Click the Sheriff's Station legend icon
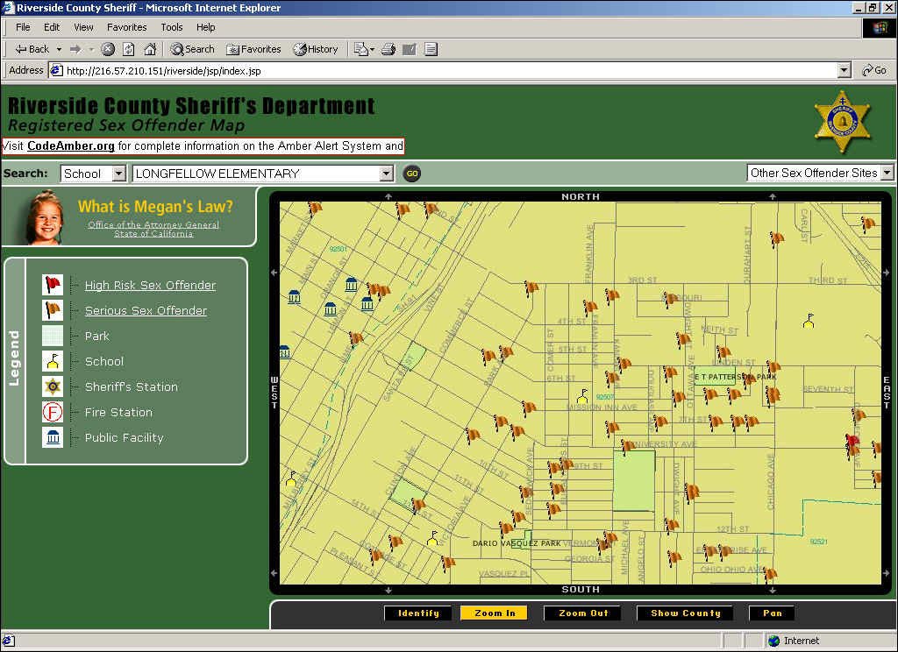This screenshot has width=898, height=652. (53, 386)
